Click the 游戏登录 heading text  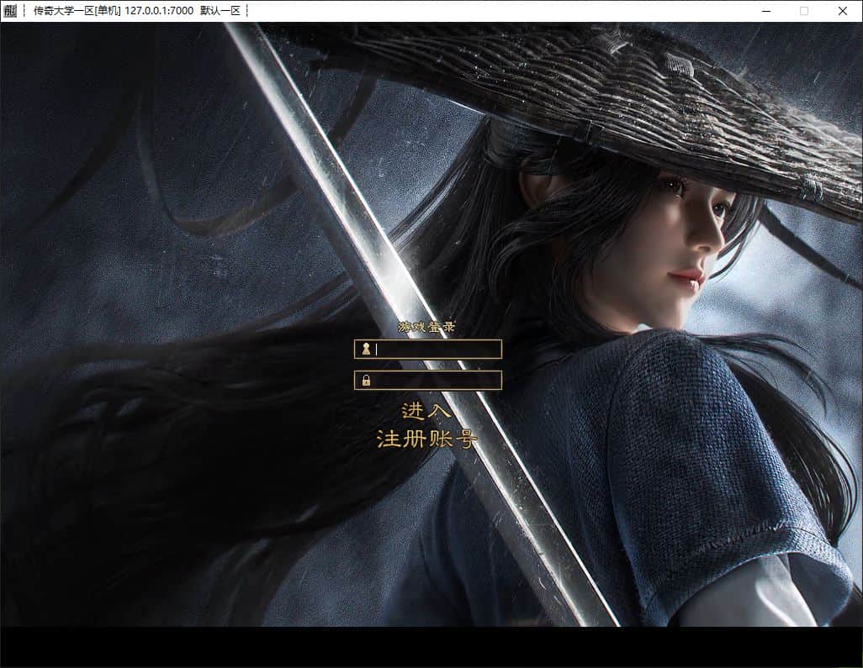(x=427, y=327)
